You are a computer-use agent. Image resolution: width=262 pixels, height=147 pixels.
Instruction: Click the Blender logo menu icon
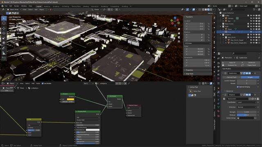click(x=2, y=6)
